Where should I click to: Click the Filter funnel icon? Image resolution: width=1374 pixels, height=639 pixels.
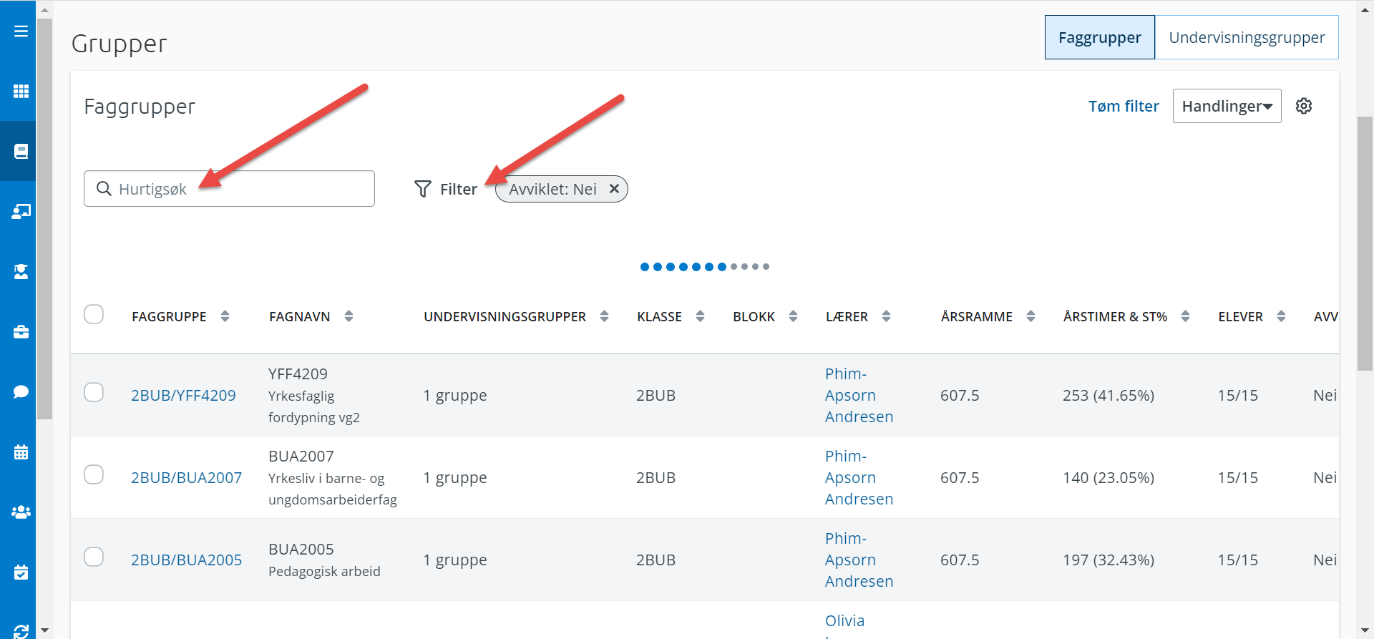(x=423, y=189)
